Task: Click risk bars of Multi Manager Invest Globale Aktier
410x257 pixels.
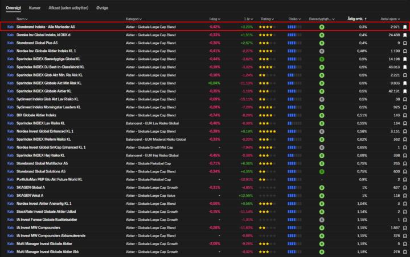Action: (294, 244)
